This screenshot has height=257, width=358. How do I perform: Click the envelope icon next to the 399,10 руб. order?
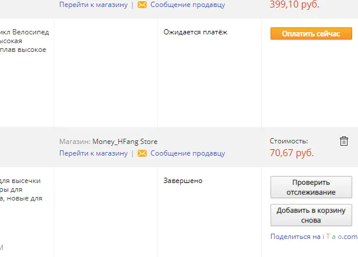click(142, 5)
